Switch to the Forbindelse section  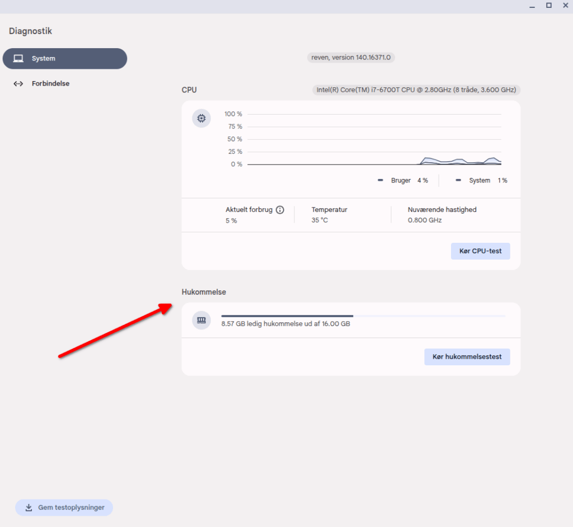50,84
